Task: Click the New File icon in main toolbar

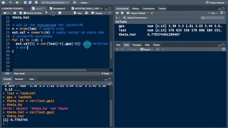Action: coord(3,2)
